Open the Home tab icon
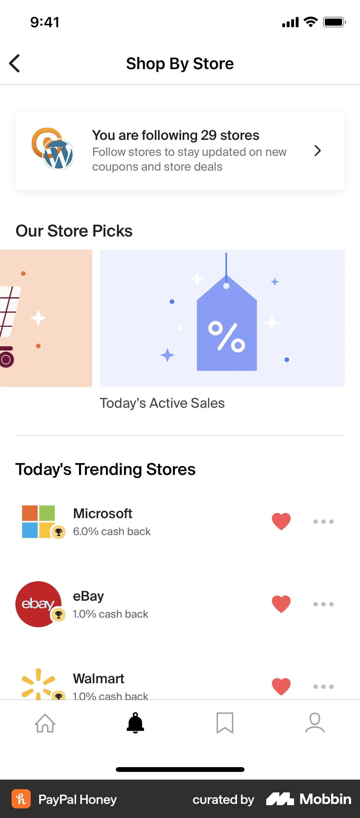 pos(45,723)
